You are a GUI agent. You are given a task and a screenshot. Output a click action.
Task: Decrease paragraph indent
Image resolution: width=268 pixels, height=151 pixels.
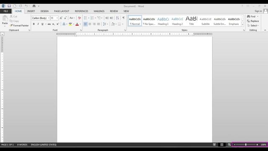pos(107,18)
